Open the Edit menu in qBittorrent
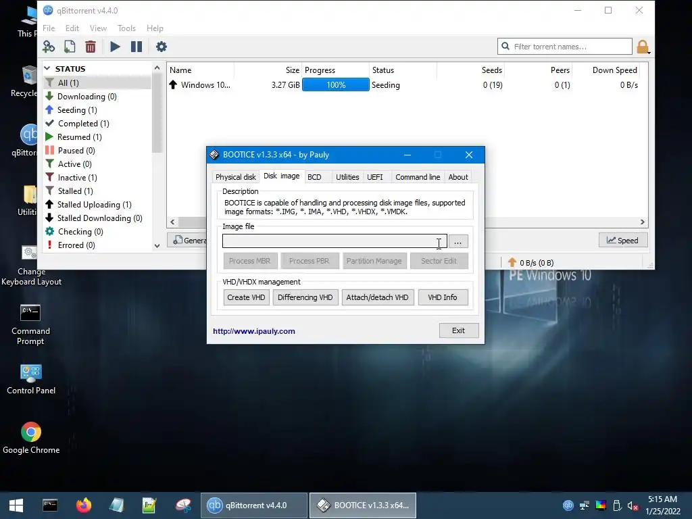692x519 pixels. (x=72, y=28)
